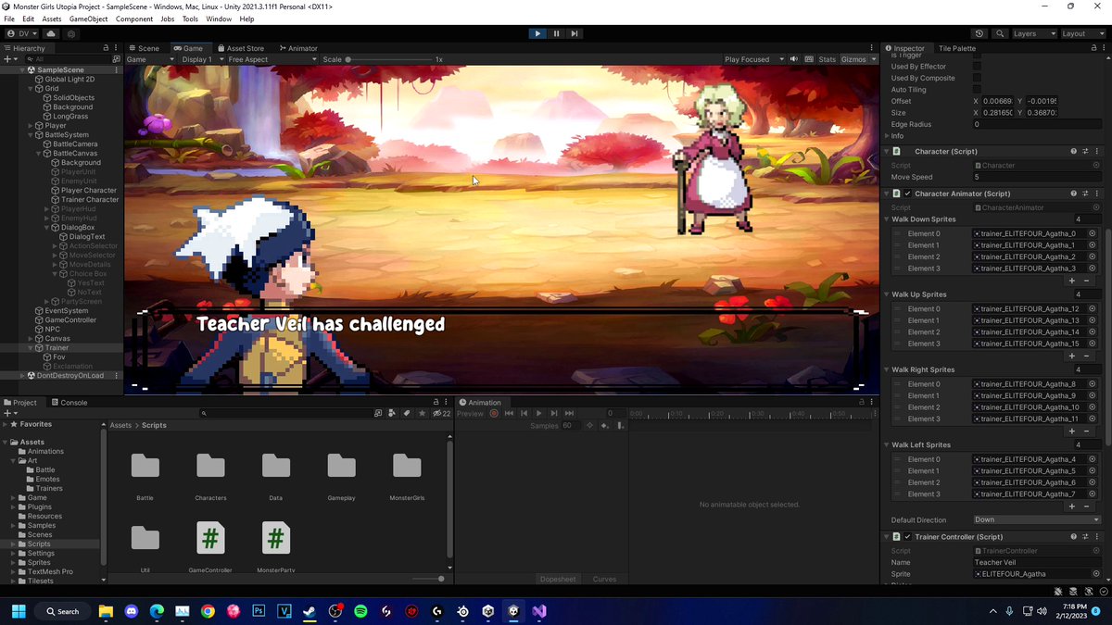The image size is (1112, 625).
Task: Click Project search by type icon
Action: click(392, 413)
